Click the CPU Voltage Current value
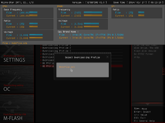Viewport: 165px width, 123px height. 24,38
